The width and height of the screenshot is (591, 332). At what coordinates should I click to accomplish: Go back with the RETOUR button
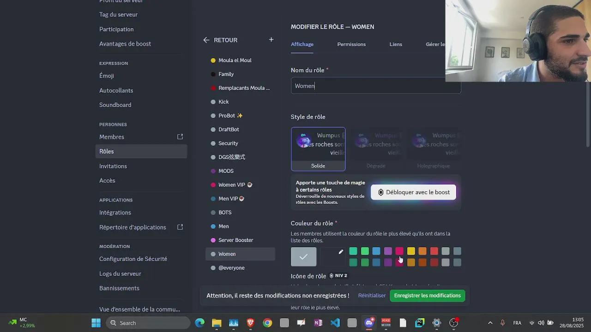[x=220, y=40]
